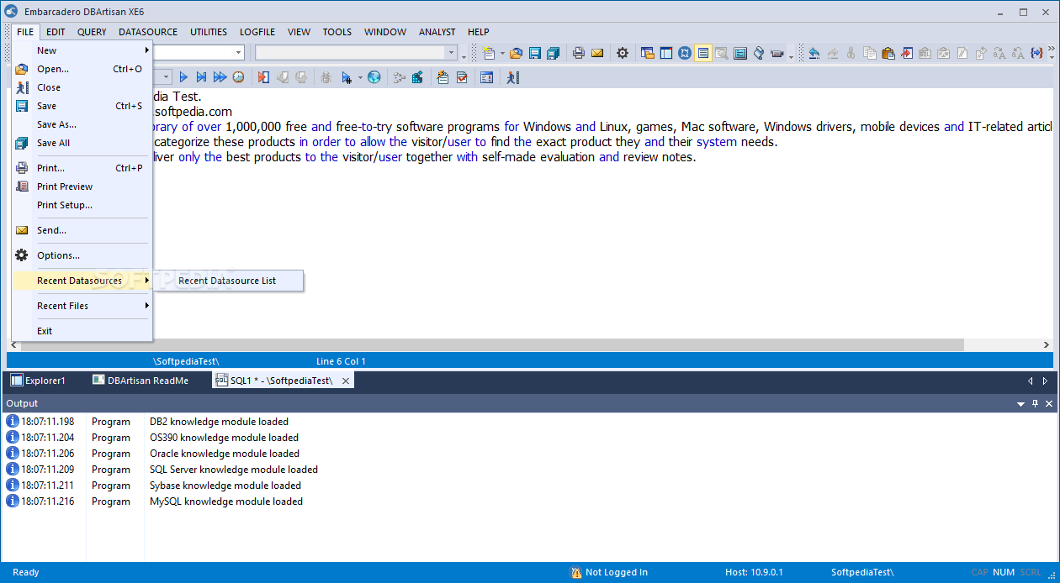Click the Execute (blue play) icon
1060x583 pixels.
pos(183,77)
